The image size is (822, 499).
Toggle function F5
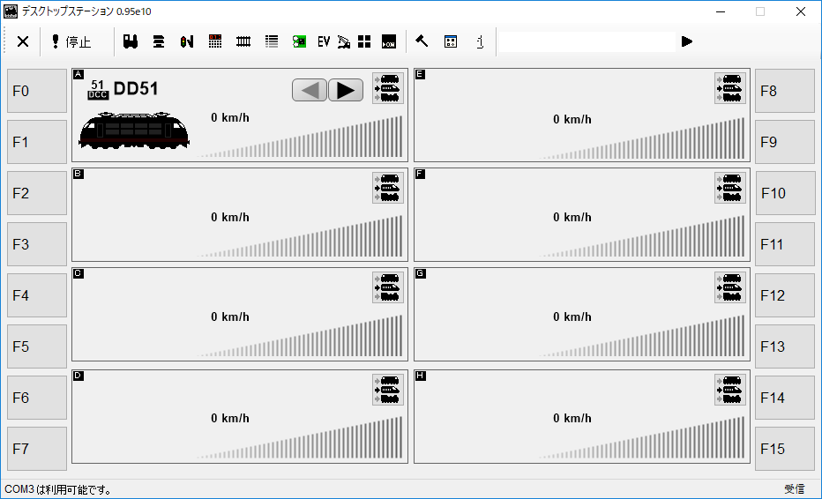[x=37, y=346]
